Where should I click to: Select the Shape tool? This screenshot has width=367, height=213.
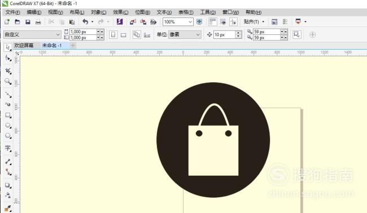[x=8, y=58]
